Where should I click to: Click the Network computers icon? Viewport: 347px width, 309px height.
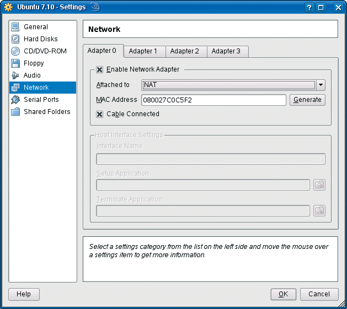pyautogui.click(x=15, y=88)
